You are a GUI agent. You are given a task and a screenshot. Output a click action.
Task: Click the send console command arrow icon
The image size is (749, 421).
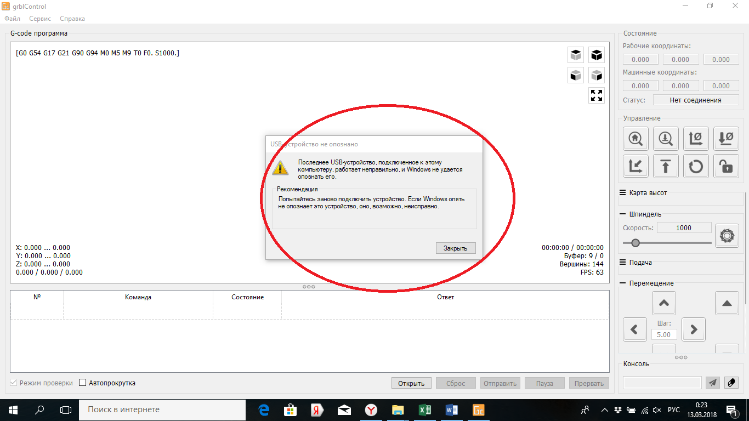(712, 383)
